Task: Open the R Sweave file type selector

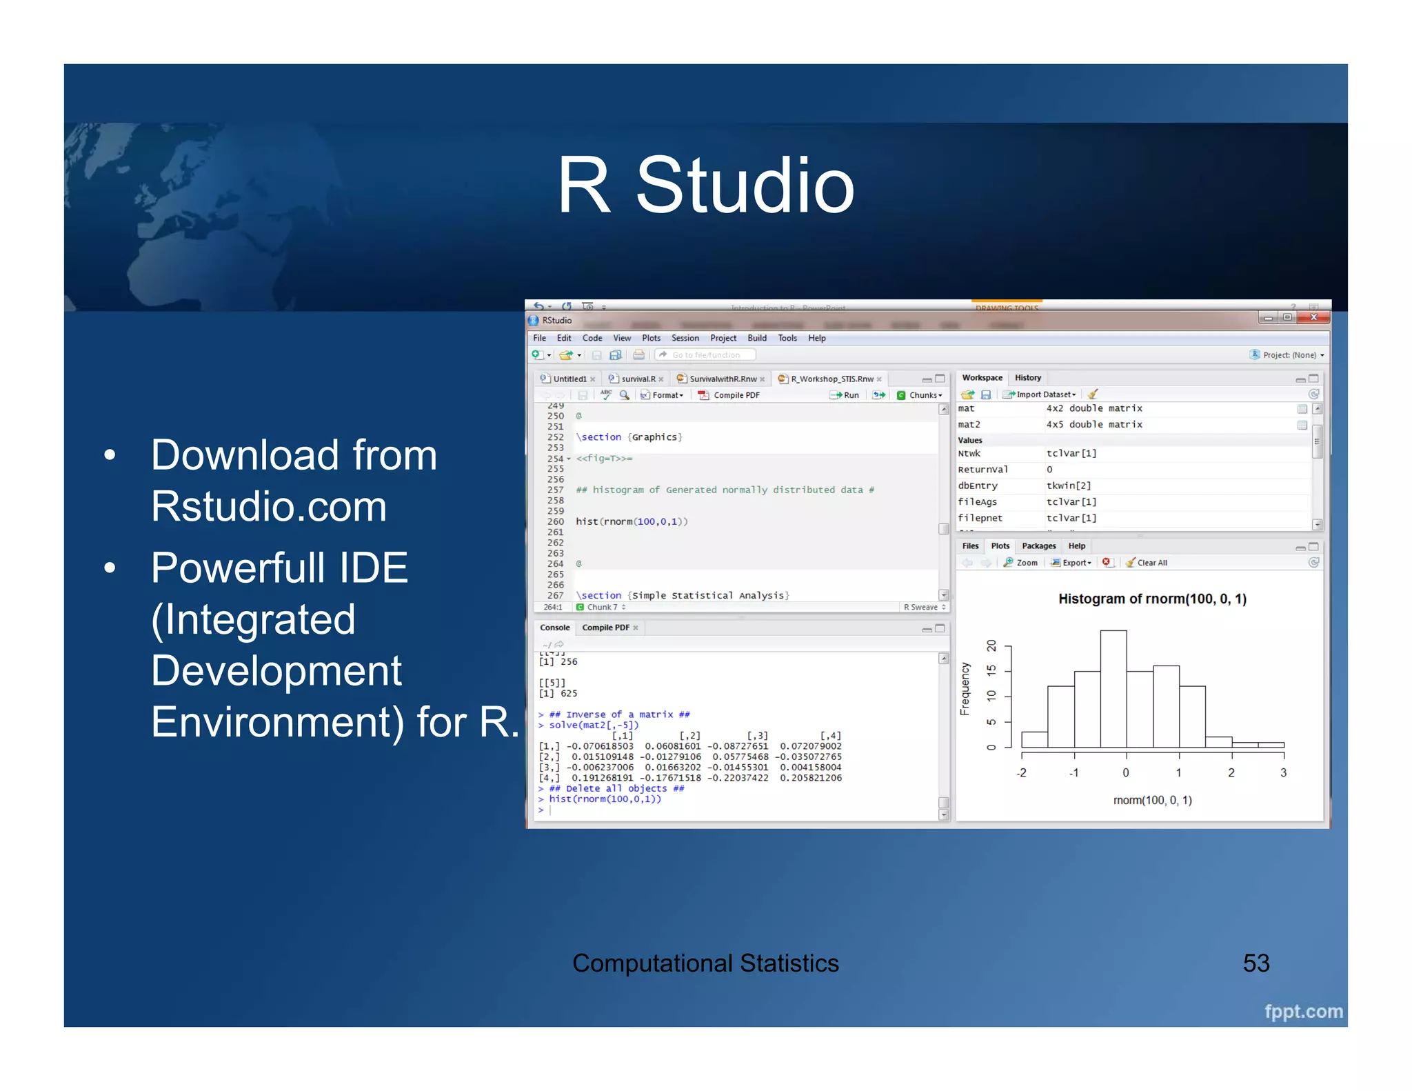Action: coord(925,608)
